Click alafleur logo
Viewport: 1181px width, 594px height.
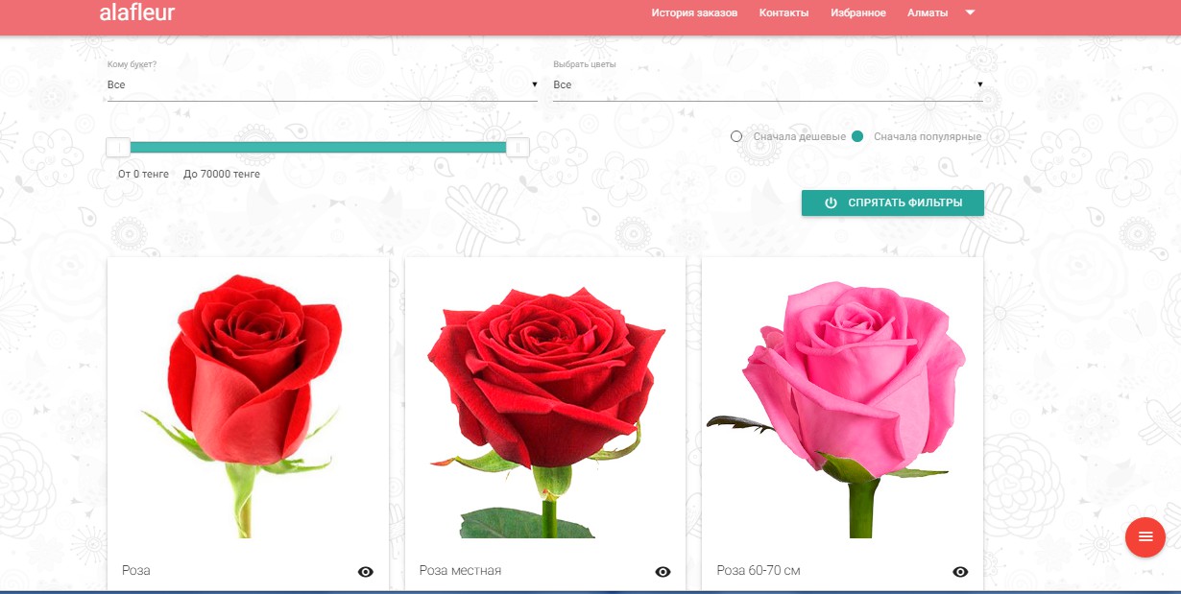[136, 12]
